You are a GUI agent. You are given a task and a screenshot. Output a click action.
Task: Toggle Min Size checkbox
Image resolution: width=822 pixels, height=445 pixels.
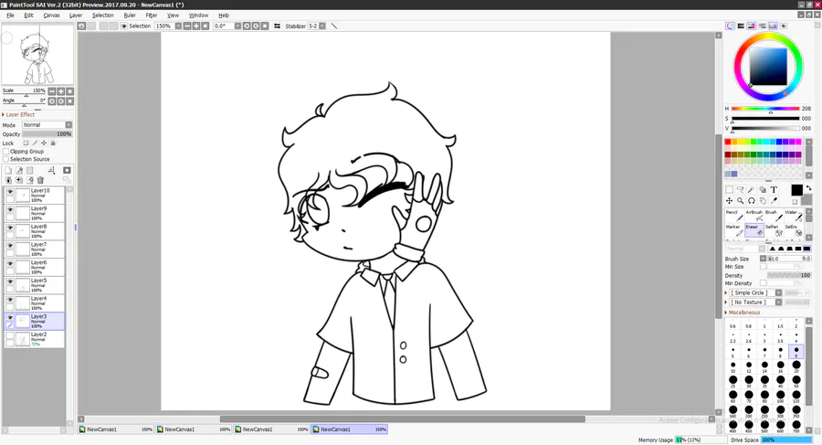point(764,267)
